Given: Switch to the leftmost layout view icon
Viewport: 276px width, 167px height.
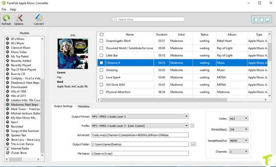Looking at the screenshot, I should click(256, 19).
